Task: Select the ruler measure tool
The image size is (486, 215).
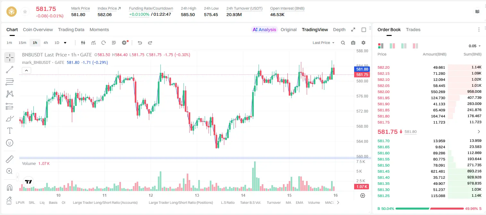Action: (x=10, y=159)
